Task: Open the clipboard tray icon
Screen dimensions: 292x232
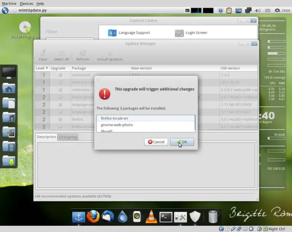Action: [x=229, y=11]
